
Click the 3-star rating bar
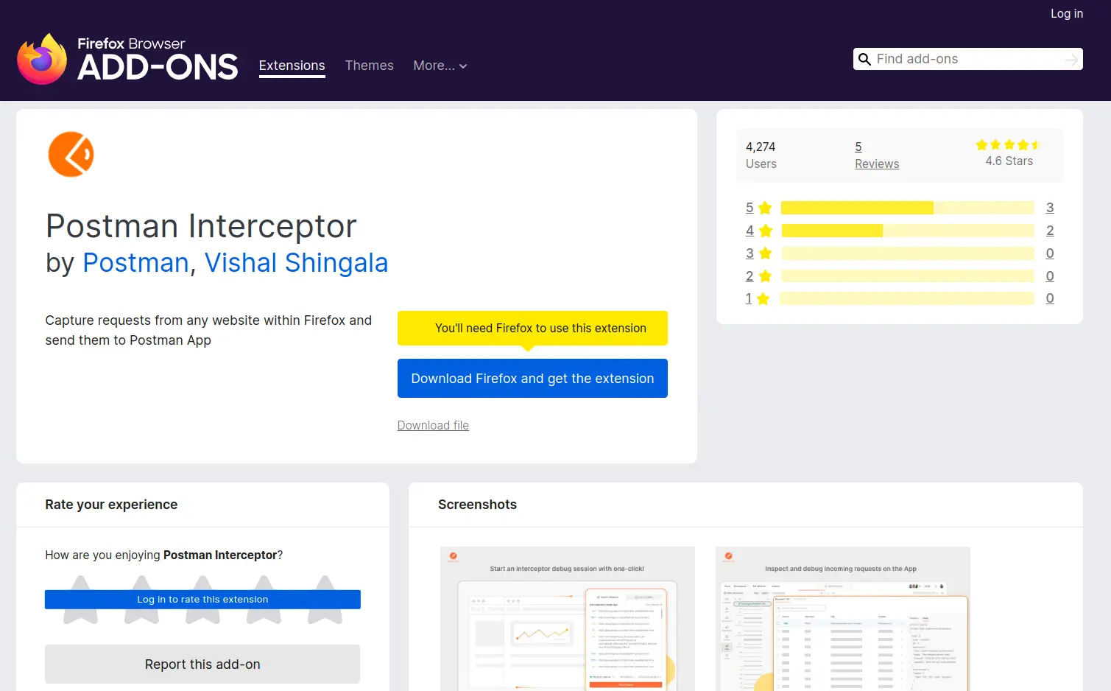tap(907, 253)
